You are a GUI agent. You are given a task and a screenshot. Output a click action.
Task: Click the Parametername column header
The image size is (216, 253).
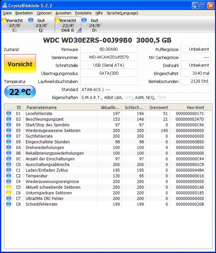coord(60,107)
